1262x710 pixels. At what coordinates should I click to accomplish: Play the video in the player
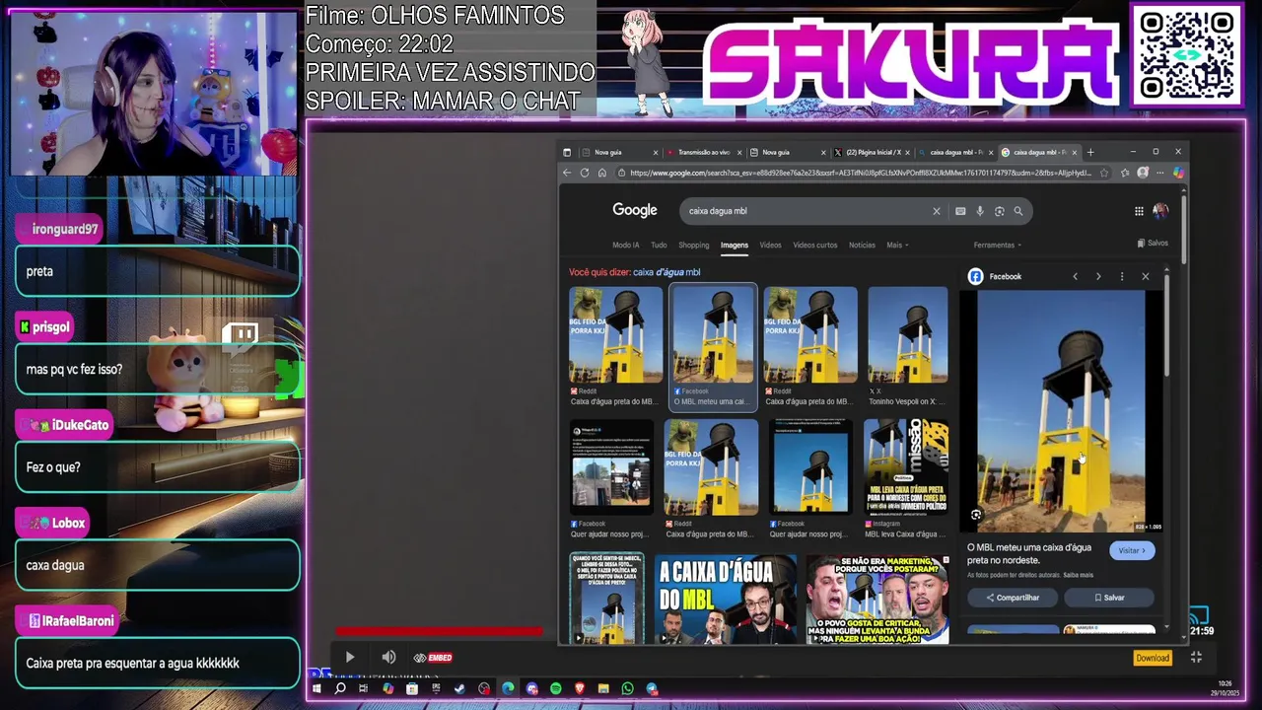(x=349, y=657)
